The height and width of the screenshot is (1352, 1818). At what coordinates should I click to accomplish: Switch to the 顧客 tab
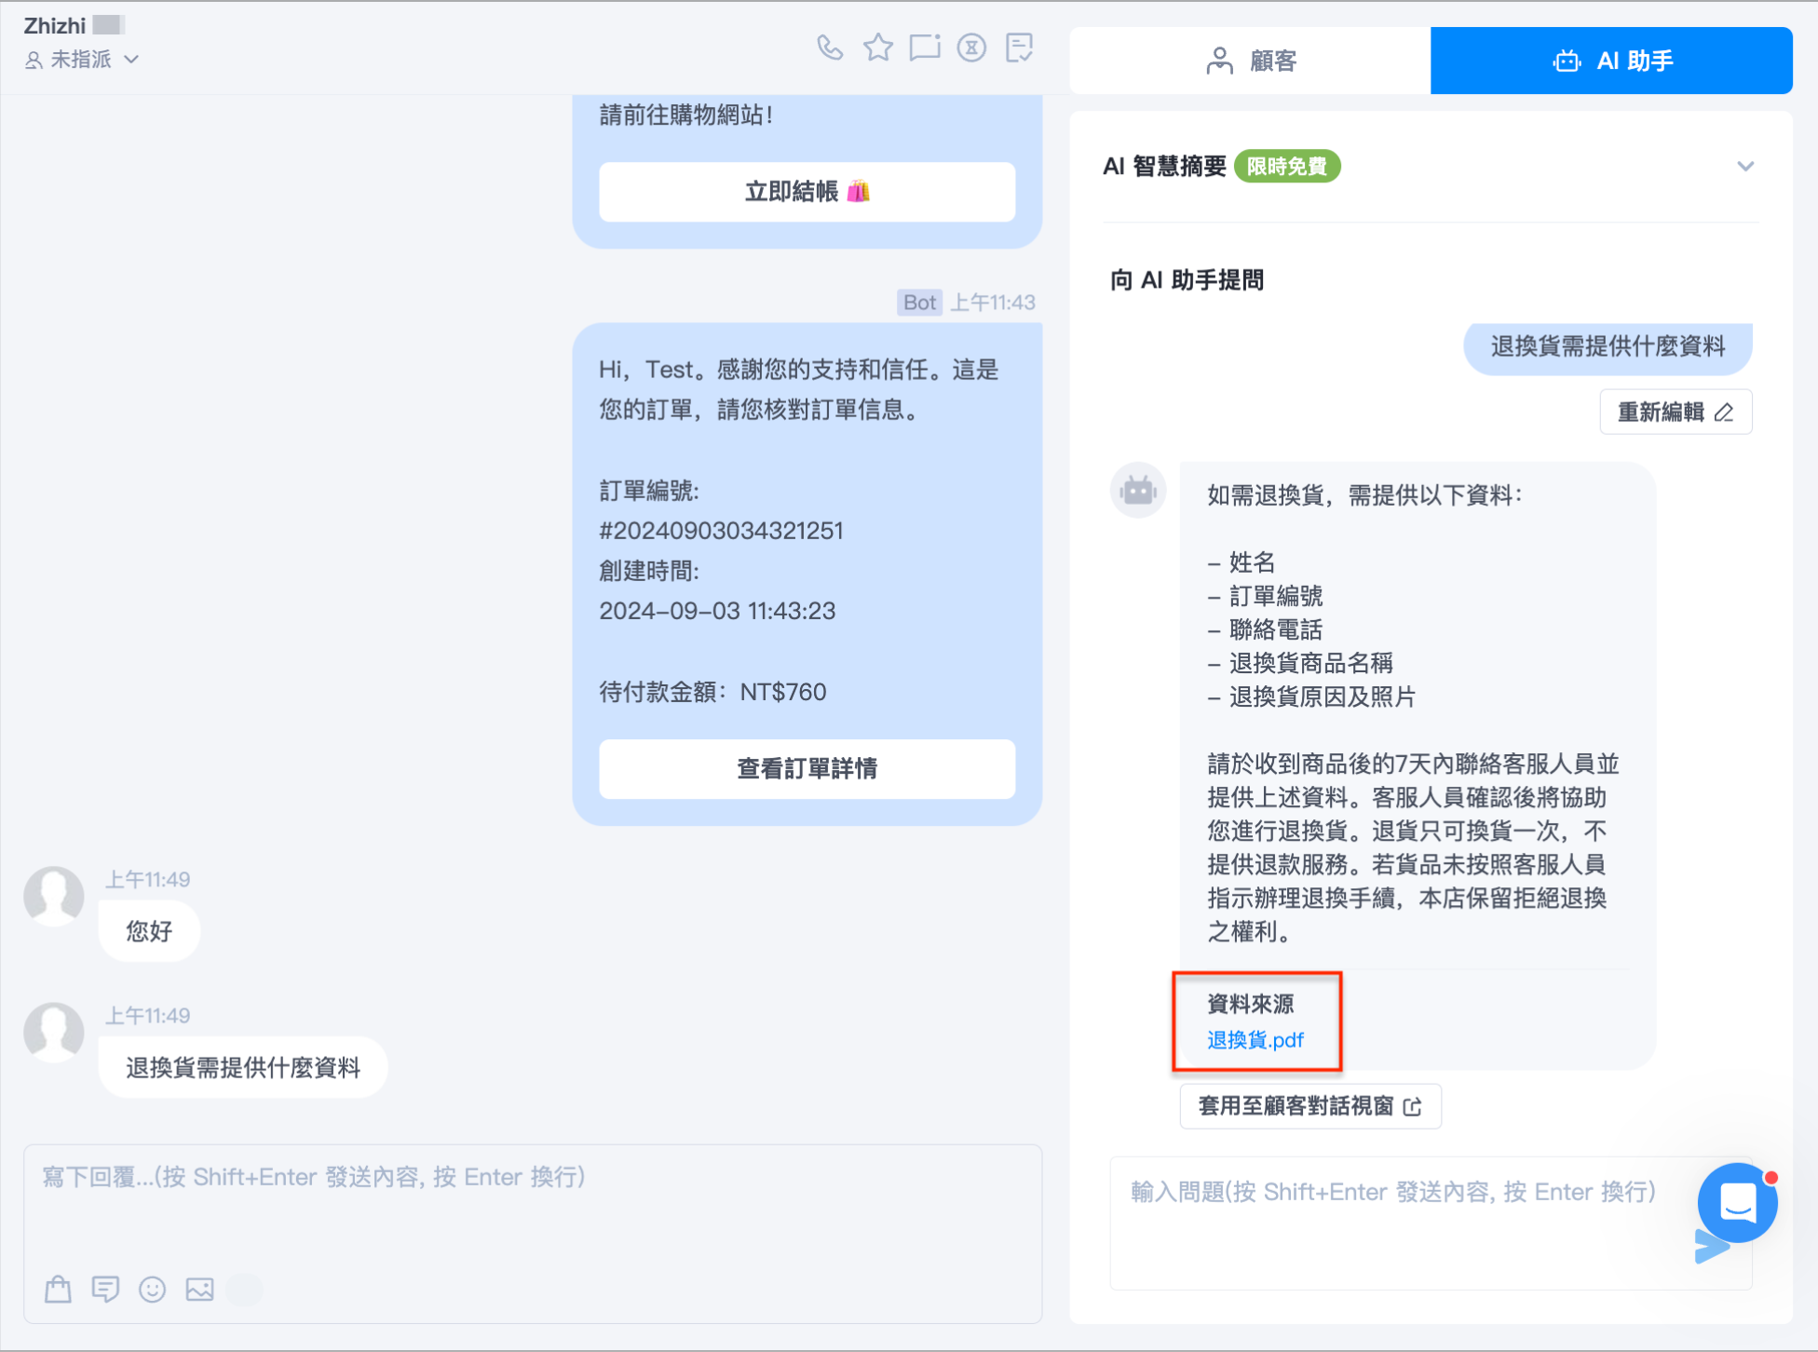(1251, 61)
